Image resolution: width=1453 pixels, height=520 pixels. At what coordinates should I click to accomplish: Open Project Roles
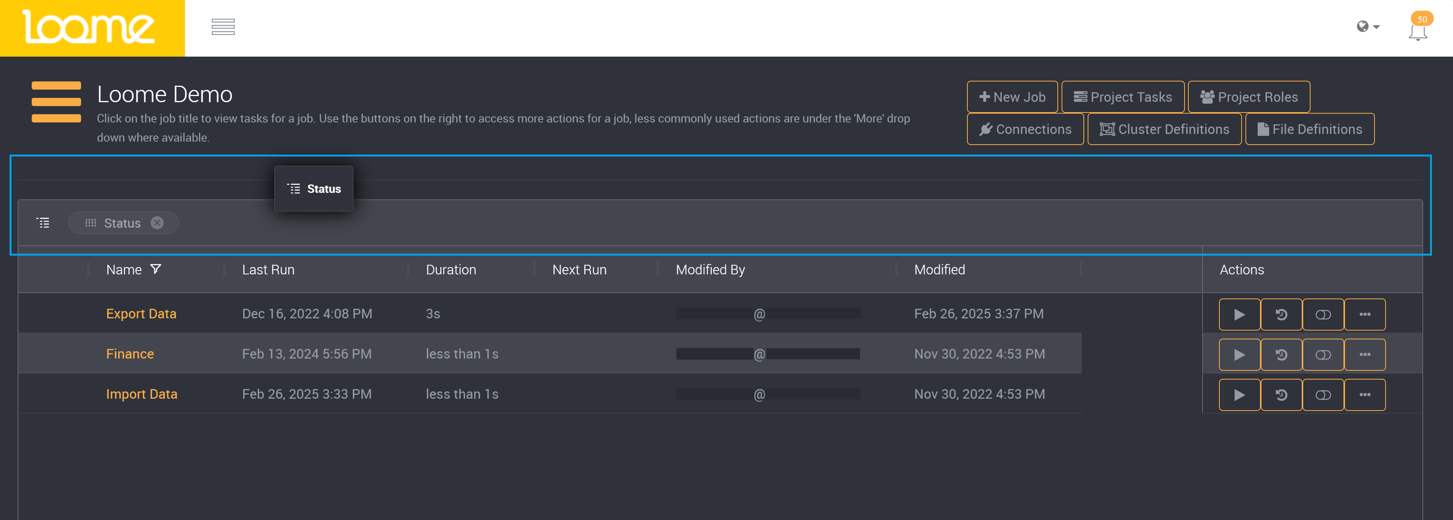point(1248,97)
